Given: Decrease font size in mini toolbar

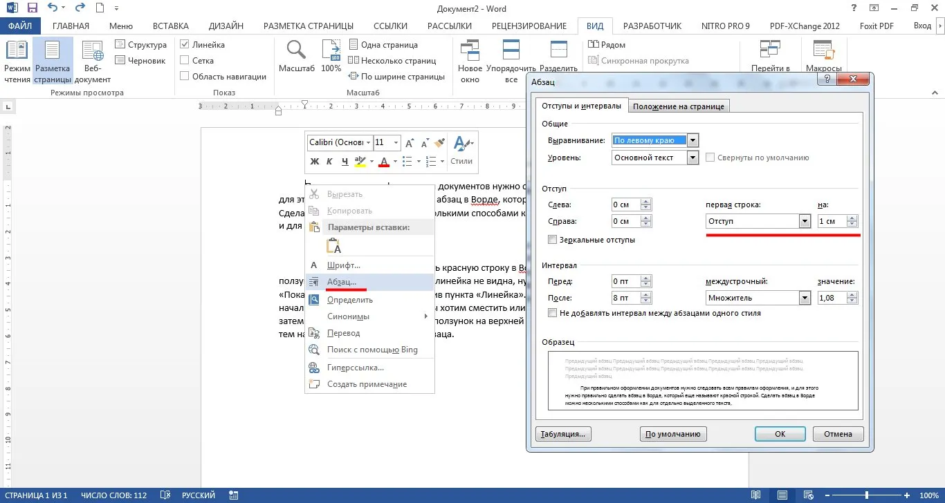Looking at the screenshot, I should click(425, 143).
